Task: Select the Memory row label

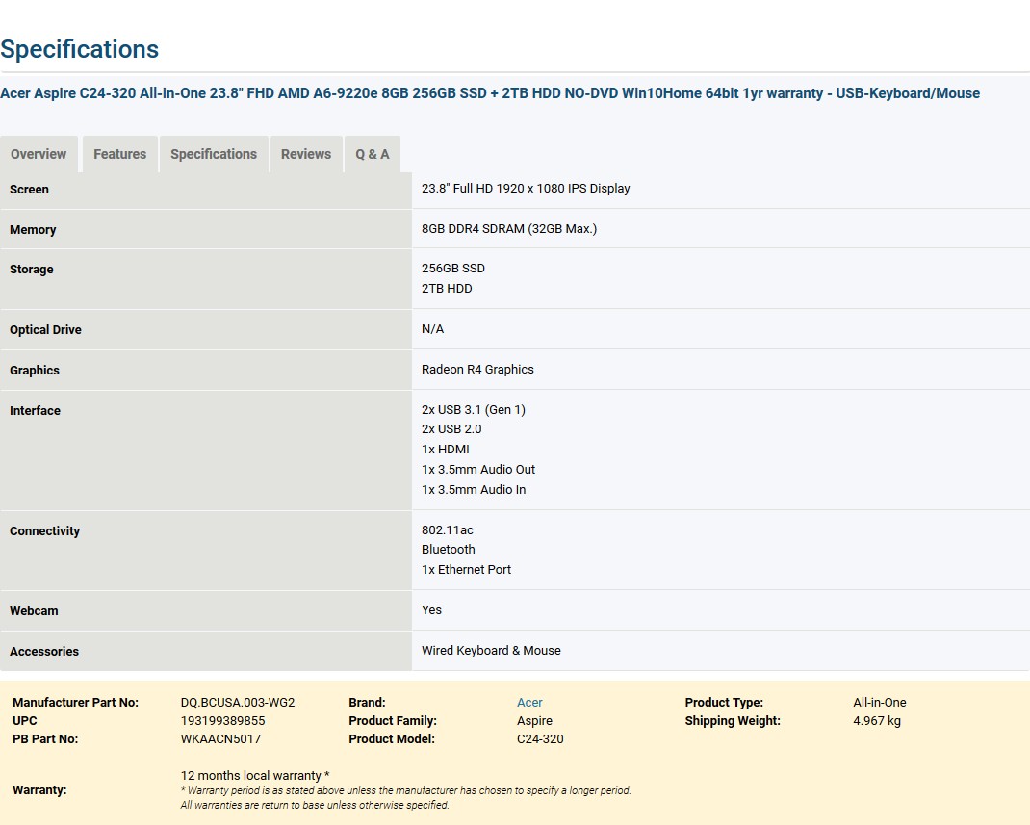Action: point(33,230)
